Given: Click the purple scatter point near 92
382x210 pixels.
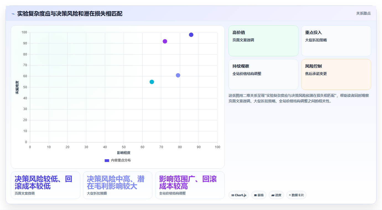Looking at the screenshot, I should (165, 41).
